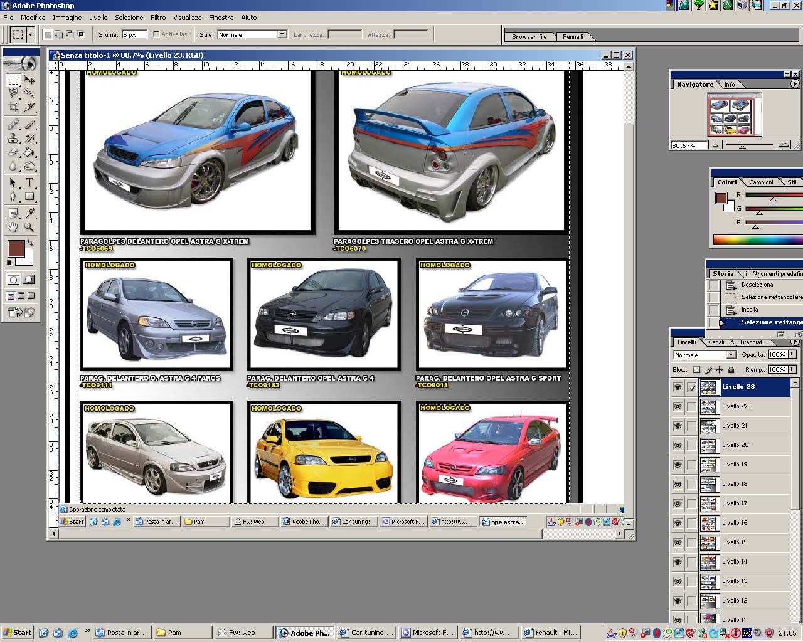Open the Finestra menu
The height and width of the screenshot is (642, 803).
(221, 18)
